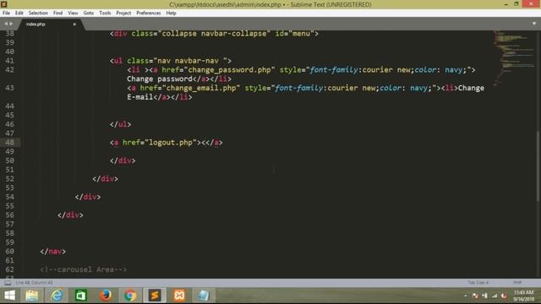This screenshot has width=541, height=304.
Task: Open the Windows Store taskbar icon
Action: coord(81,296)
